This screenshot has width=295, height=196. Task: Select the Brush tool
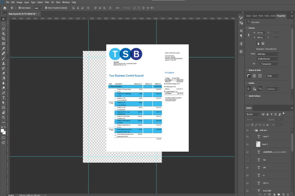pyautogui.click(x=3, y=58)
